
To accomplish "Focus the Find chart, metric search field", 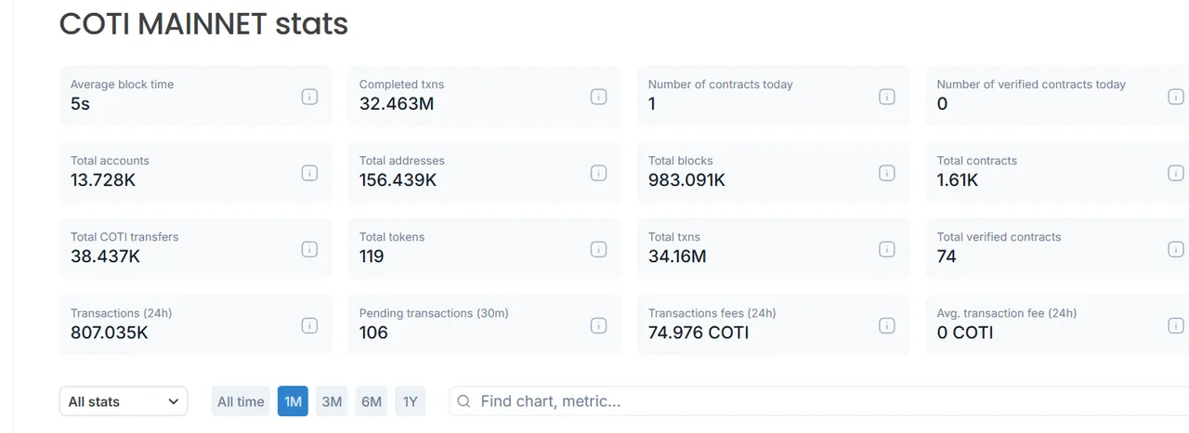I will point(819,401).
